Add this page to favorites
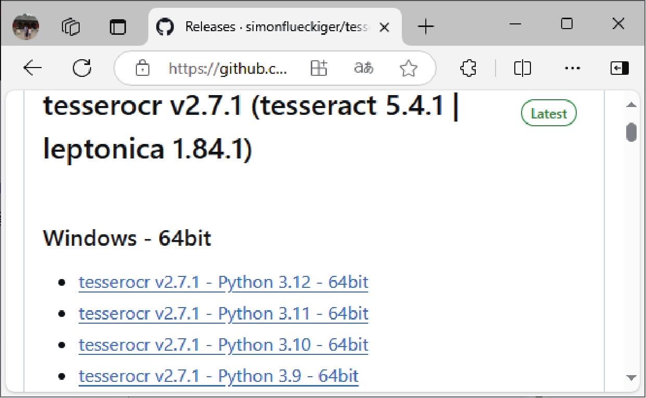The image size is (646, 398). pos(409,68)
